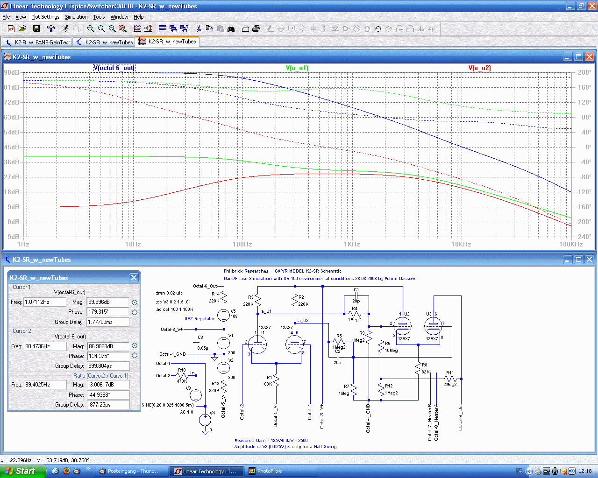Click the Print printer icon
598x478 pixels.
pyautogui.click(x=256, y=29)
